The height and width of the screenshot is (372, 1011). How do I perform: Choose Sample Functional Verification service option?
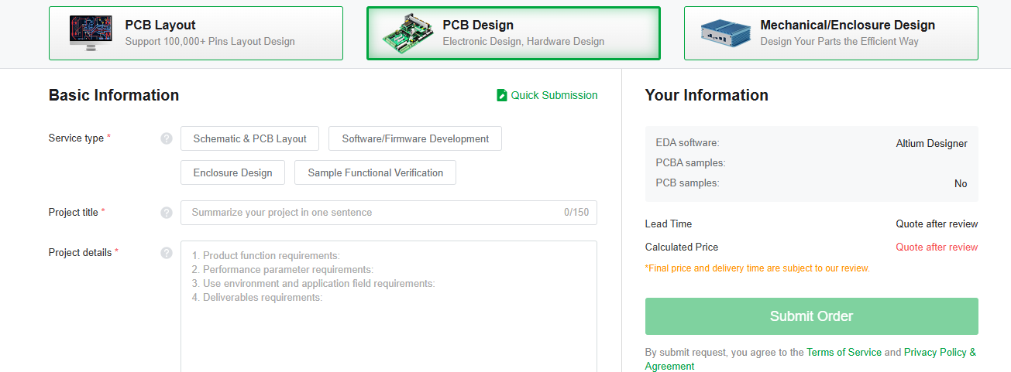pos(375,172)
